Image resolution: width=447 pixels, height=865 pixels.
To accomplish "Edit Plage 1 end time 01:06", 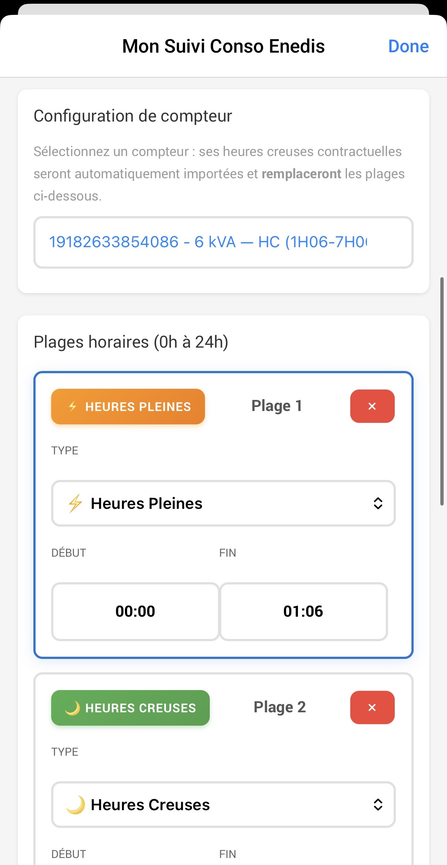I will [303, 612].
